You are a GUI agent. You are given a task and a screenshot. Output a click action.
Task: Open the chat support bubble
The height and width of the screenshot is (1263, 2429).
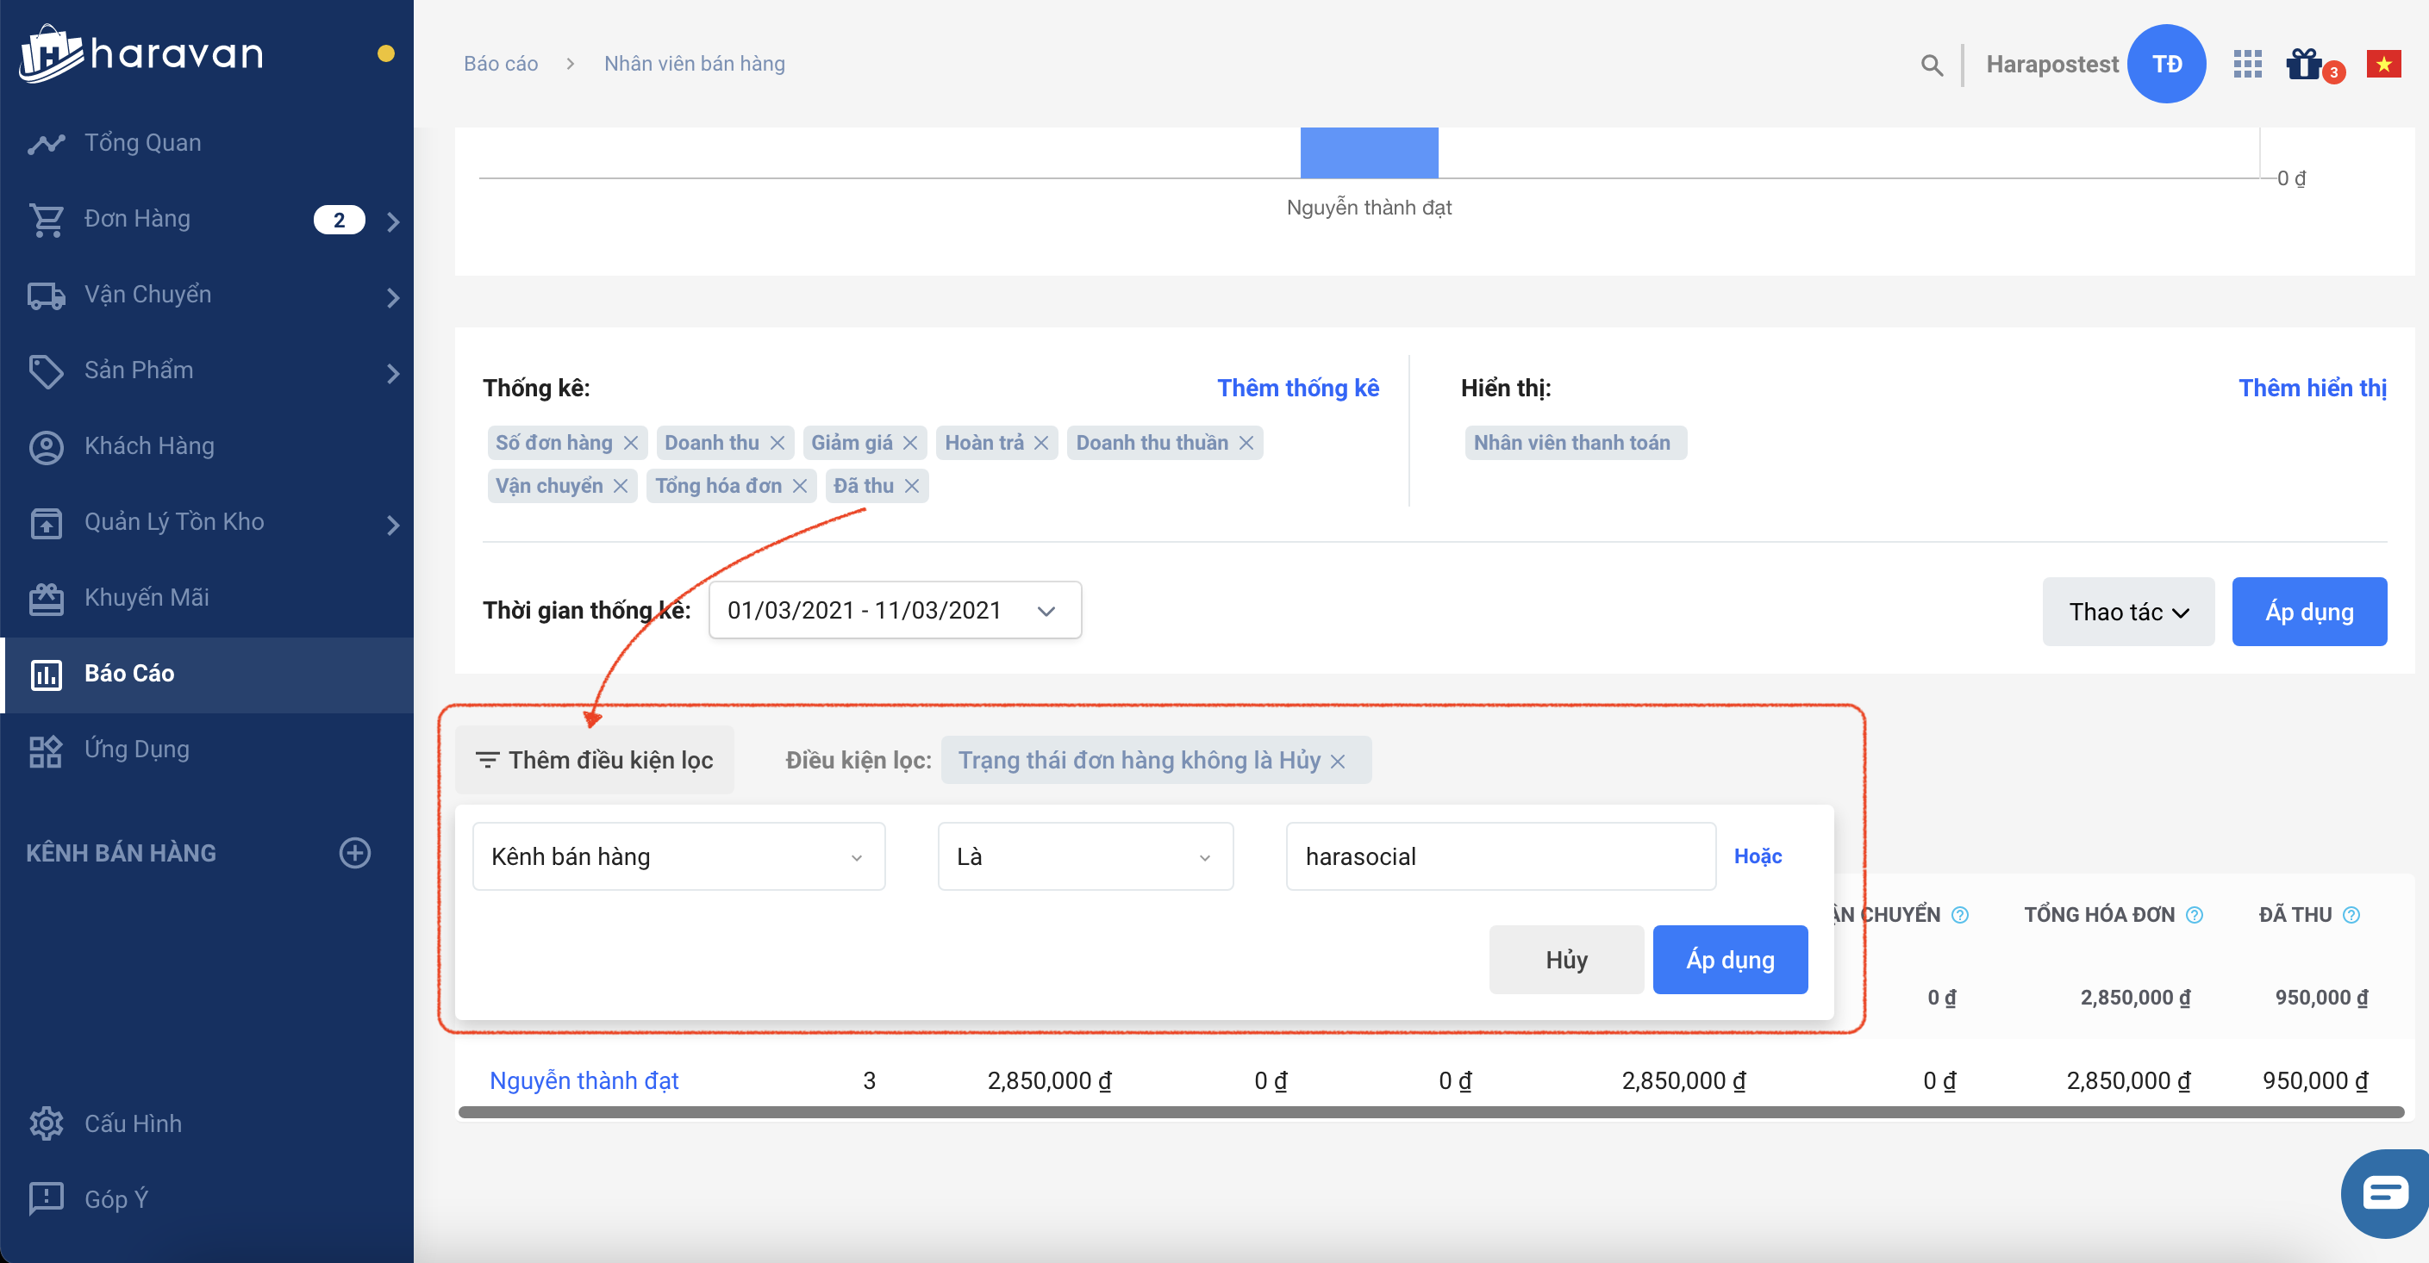point(2386,1192)
